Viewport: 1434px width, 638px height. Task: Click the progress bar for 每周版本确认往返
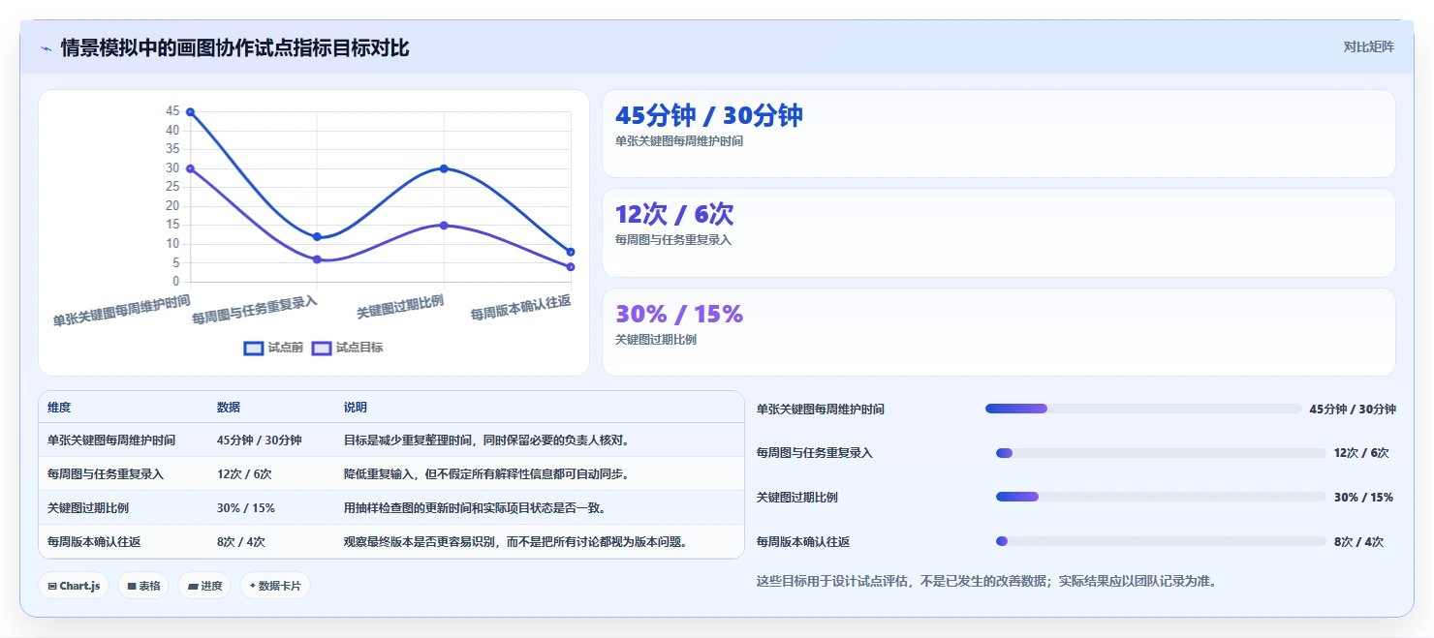pyautogui.click(x=1161, y=541)
